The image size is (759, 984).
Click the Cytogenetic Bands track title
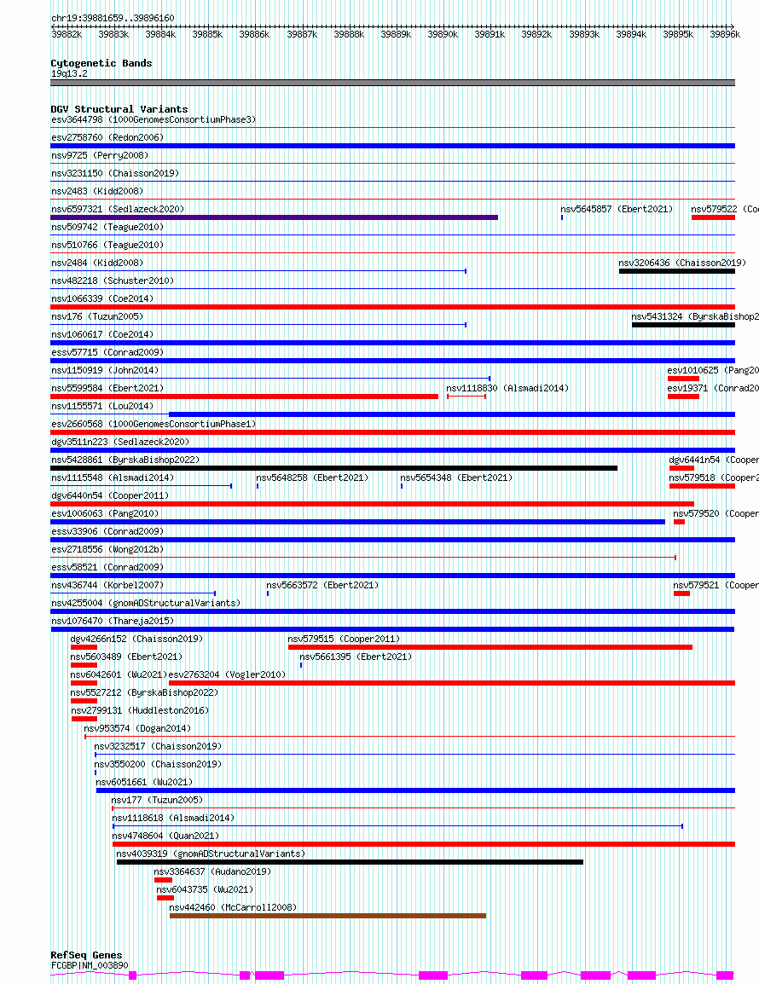click(101, 63)
